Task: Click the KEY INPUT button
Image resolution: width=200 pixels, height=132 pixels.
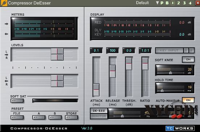Action: click(x=169, y=51)
